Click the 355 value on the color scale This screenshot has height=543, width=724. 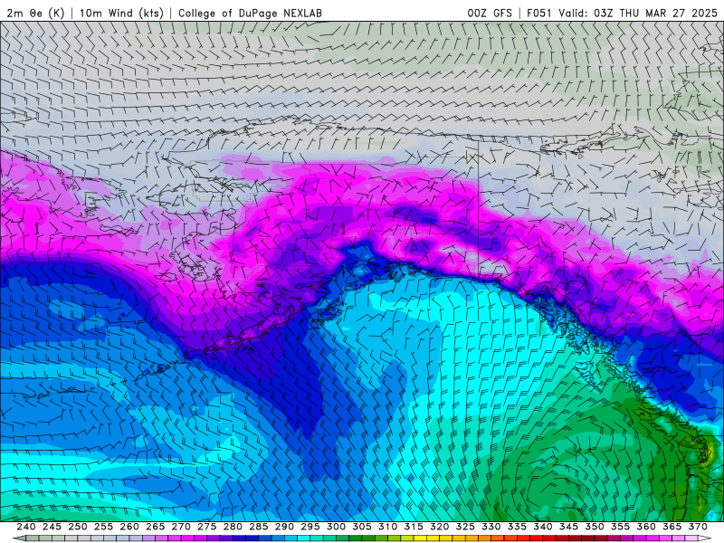point(621,527)
